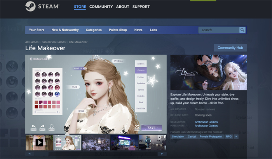
Task: Click the plus button after RPG tag
Action: point(236,137)
